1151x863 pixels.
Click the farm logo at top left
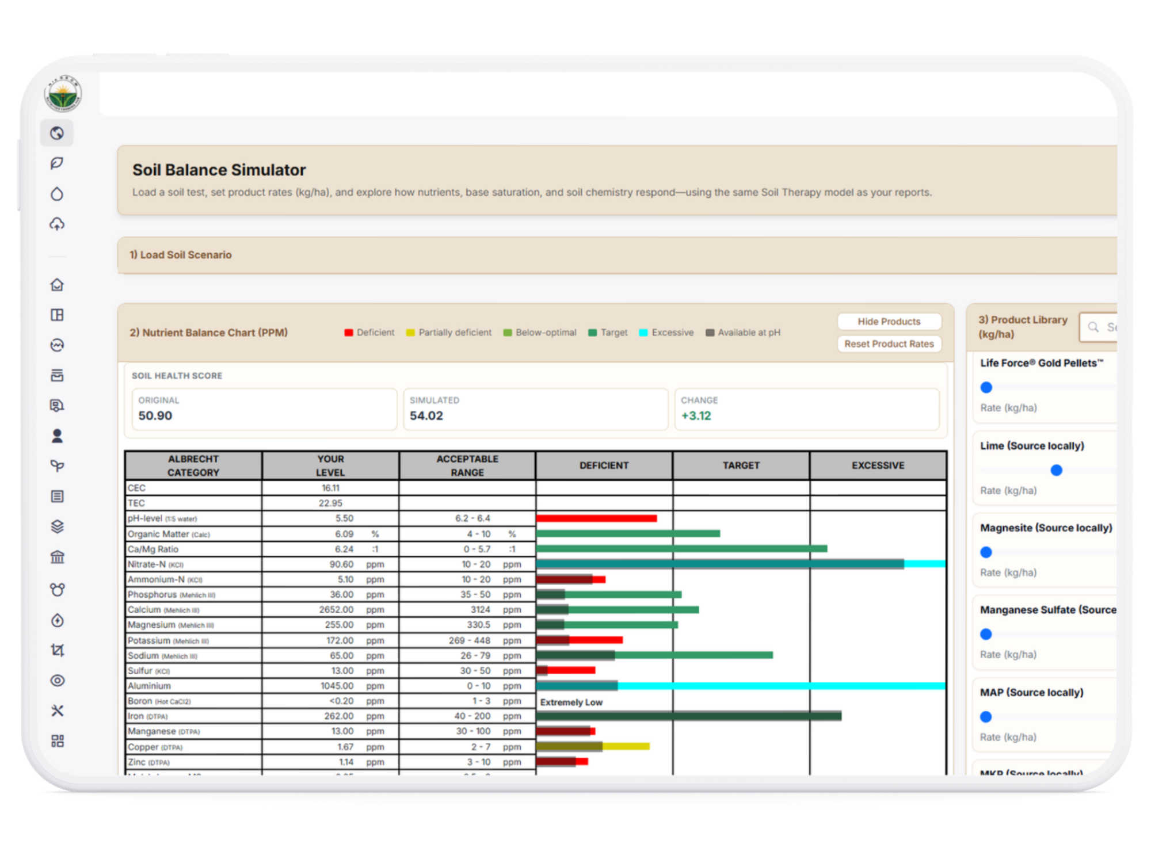pos(63,94)
